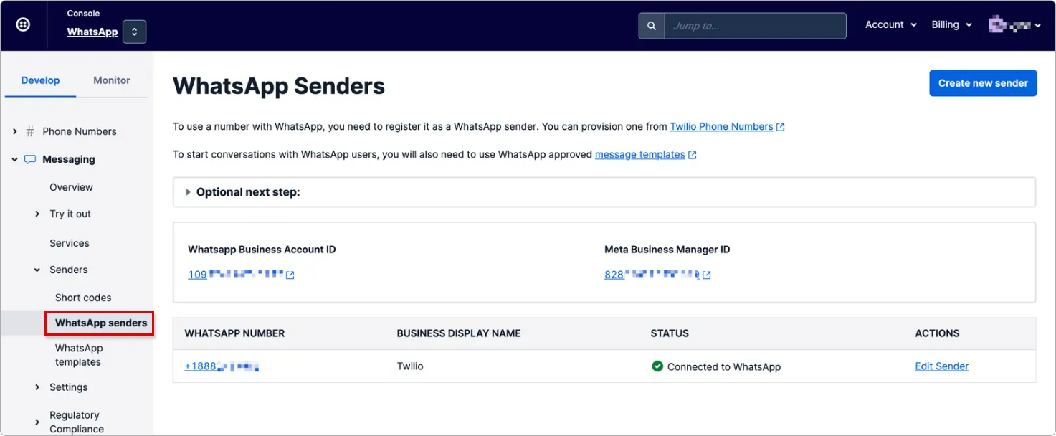Open Regulatory Compliance in sidebar
Screen dimensions: 1056x436
coord(77,422)
